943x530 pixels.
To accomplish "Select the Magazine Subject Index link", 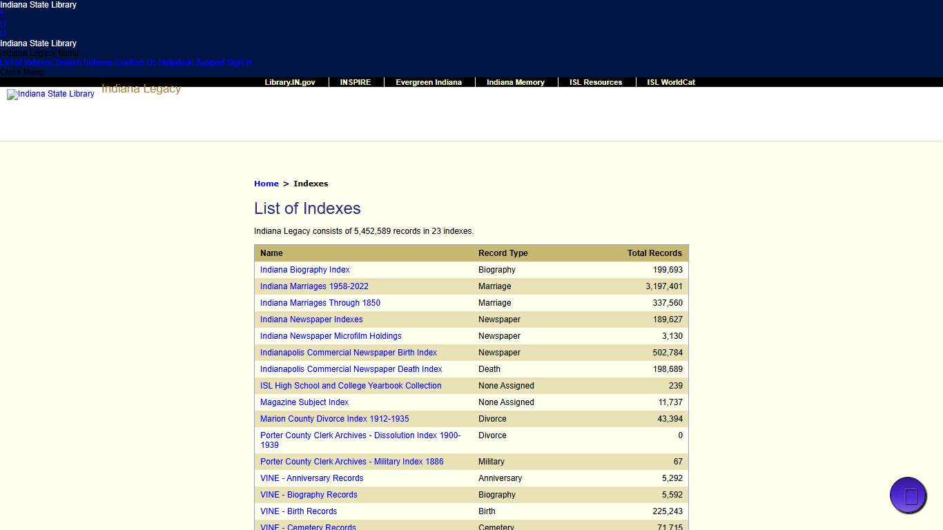I will tap(313, 402).
